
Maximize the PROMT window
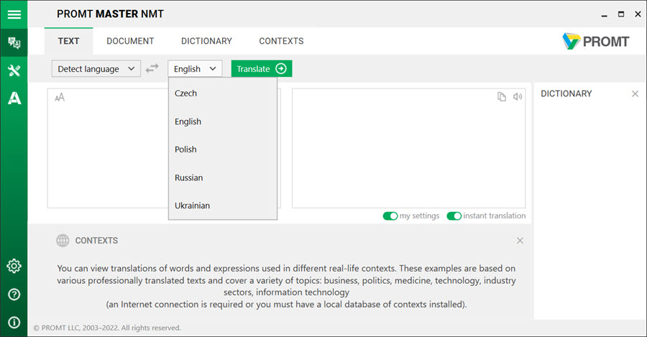[x=621, y=14]
